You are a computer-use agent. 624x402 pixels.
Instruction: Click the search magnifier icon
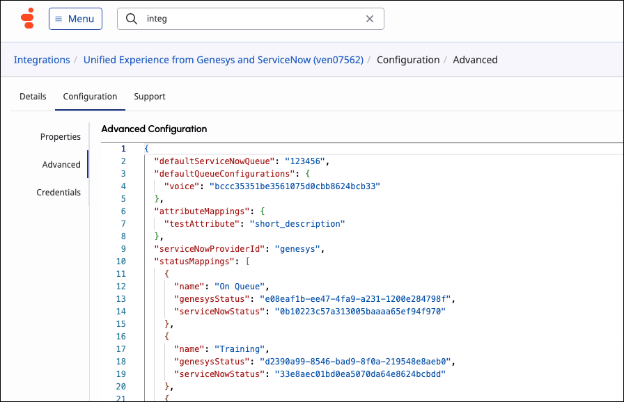point(132,19)
